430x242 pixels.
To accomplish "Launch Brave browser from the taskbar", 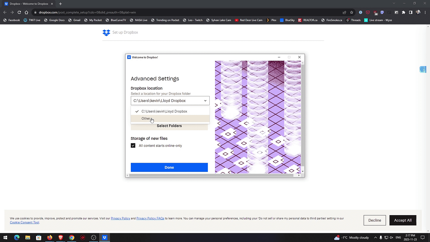I will 61,238.
